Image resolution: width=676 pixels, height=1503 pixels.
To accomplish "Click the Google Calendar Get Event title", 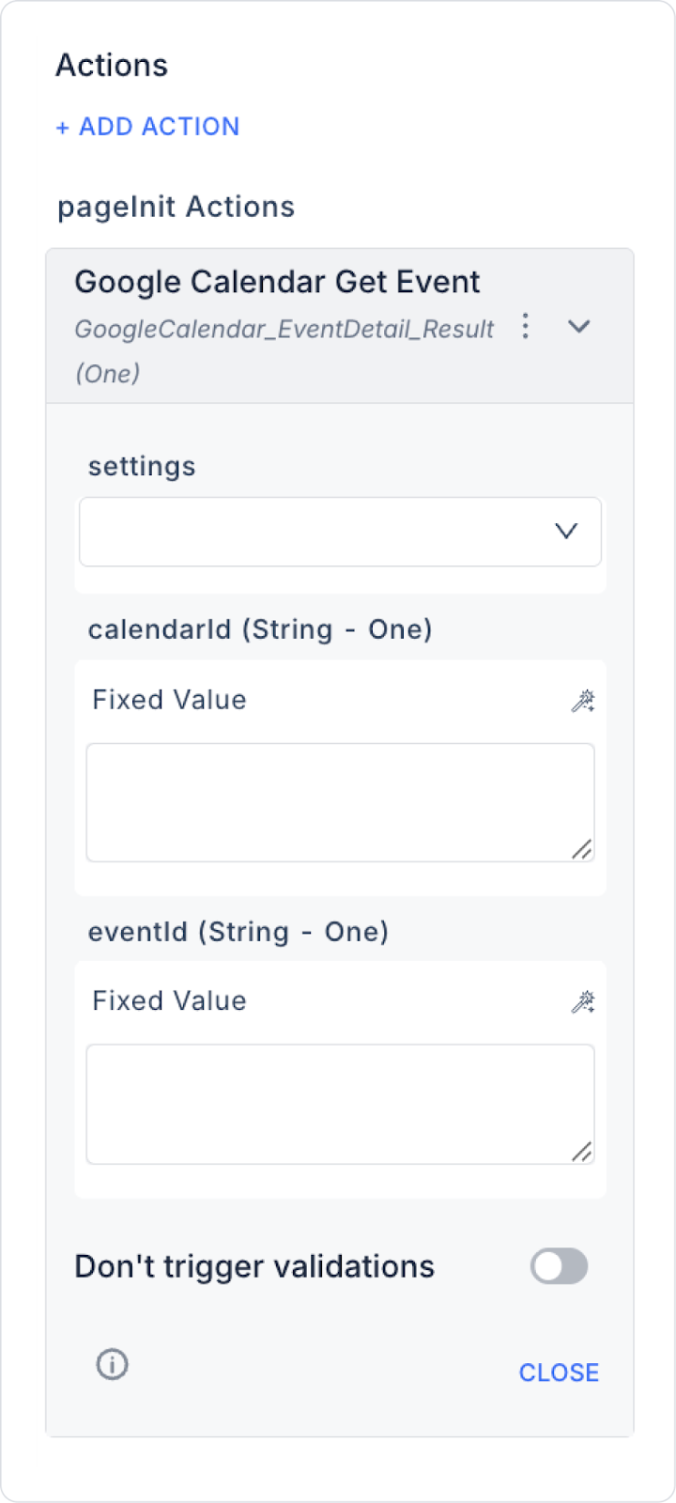I will point(277,282).
